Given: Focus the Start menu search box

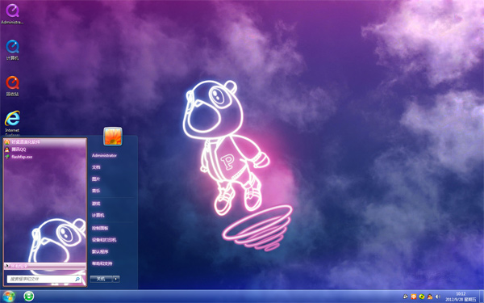Looking at the screenshot, I should [44, 279].
